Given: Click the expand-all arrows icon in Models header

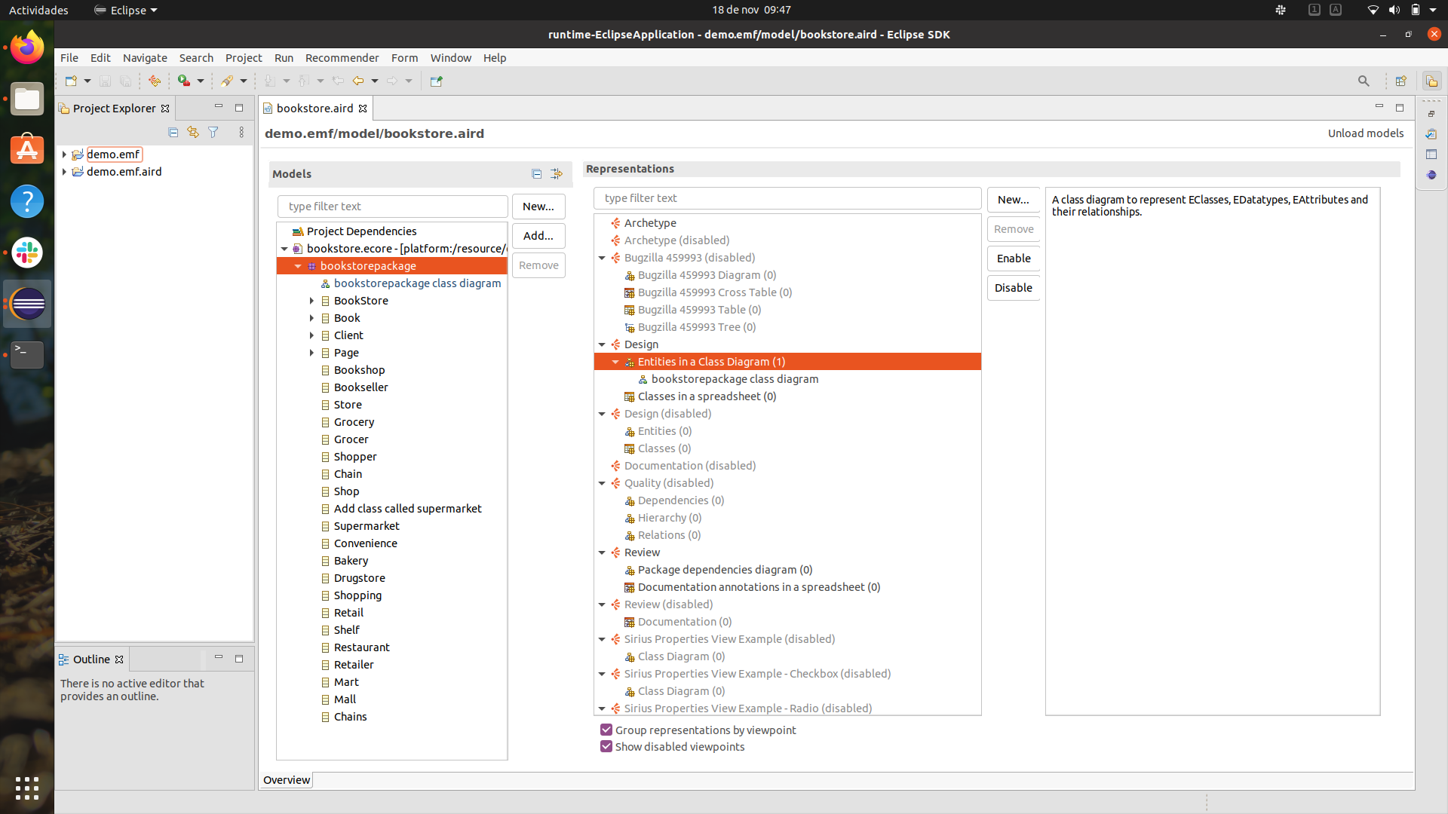Looking at the screenshot, I should coord(557,174).
